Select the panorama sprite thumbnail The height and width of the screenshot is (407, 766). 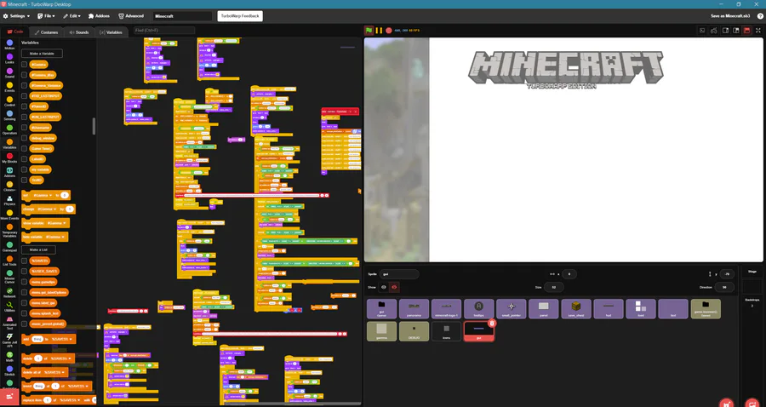pyautogui.click(x=414, y=309)
